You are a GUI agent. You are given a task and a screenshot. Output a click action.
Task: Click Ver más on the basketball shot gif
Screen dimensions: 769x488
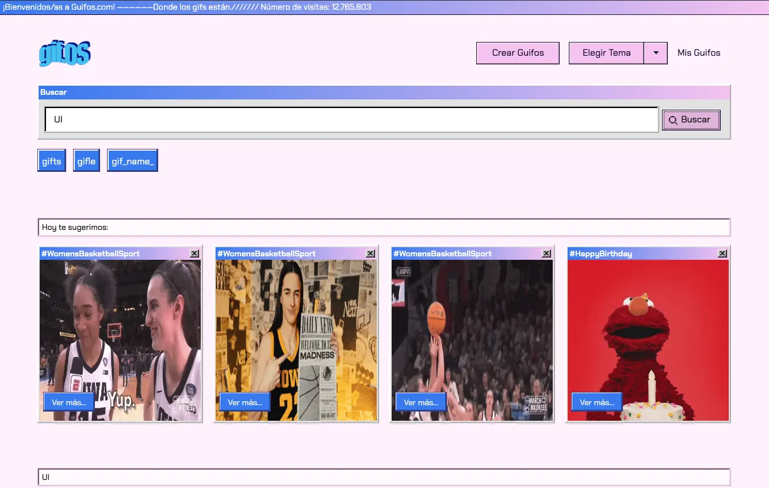pyautogui.click(x=421, y=402)
